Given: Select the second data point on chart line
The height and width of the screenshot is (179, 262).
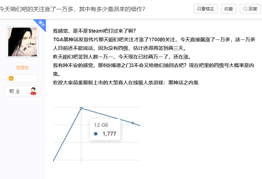Looking at the screenshot, I should click(x=133, y=123).
